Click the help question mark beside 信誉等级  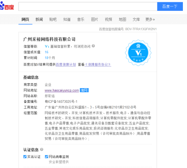[93, 46]
